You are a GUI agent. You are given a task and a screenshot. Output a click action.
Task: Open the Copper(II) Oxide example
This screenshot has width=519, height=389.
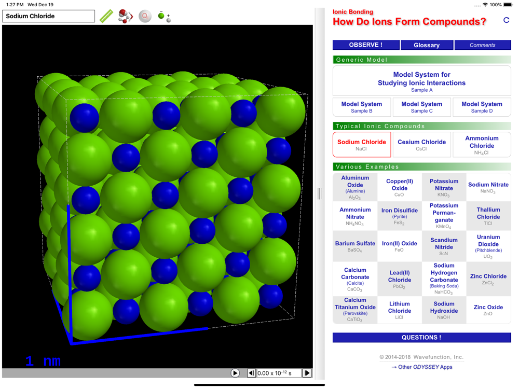(x=400, y=187)
